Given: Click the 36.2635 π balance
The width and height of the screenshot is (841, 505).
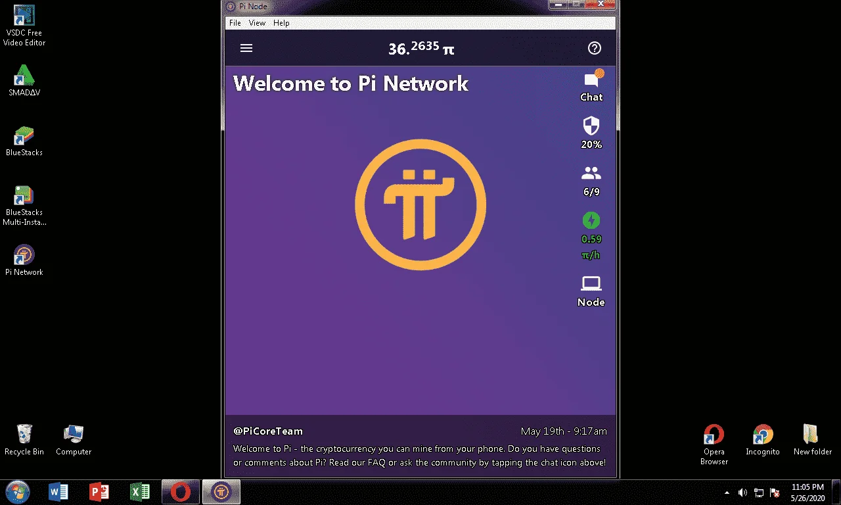Looking at the screenshot, I should 421,48.
